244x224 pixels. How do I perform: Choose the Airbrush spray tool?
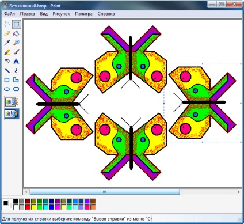tap(7, 61)
